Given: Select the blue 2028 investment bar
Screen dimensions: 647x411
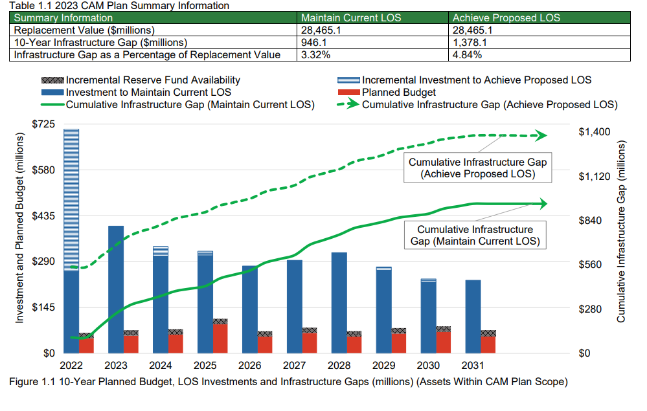Looking at the screenshot, I should [x=339, y=302].
